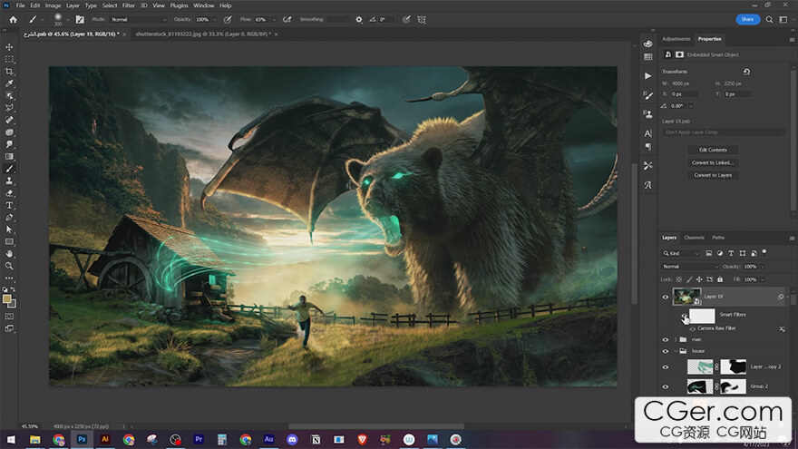Viewport: 798px width, 449px height.
Task: Select the Rectangular Marquee tool
Action: (9, 59)
